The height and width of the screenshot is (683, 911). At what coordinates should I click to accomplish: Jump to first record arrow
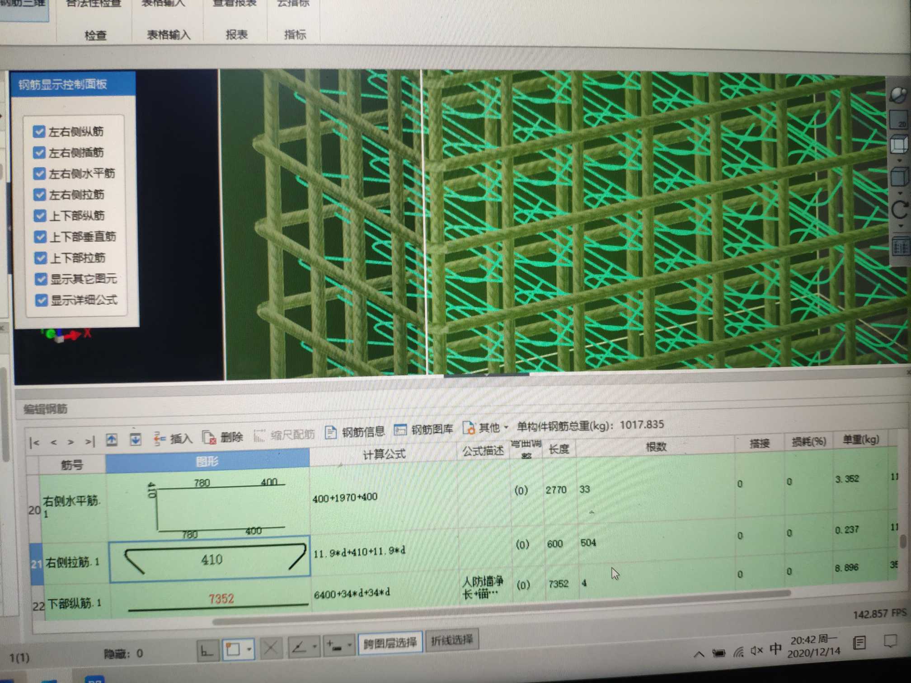(x=34, y=442)
